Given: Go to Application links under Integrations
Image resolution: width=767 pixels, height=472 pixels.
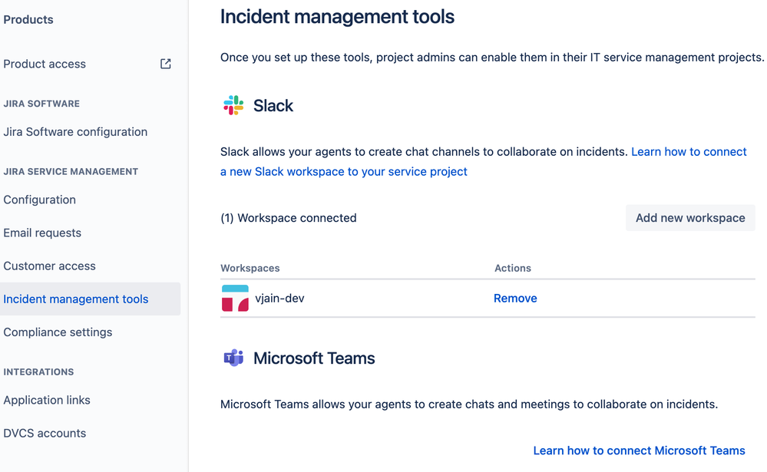Looking at the screenshot, I should click(47, 400).
